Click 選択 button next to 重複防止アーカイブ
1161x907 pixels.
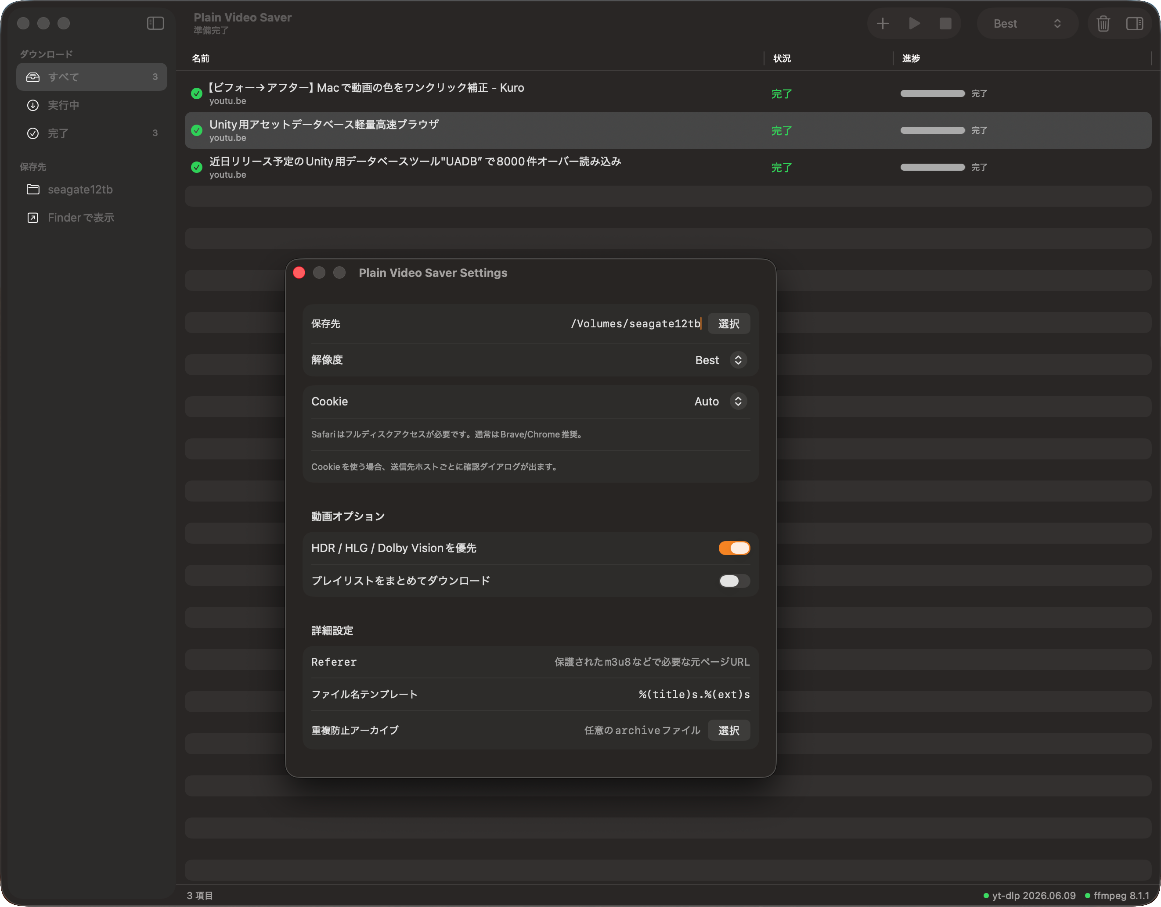pyautogui.click(x=728, y=731)
